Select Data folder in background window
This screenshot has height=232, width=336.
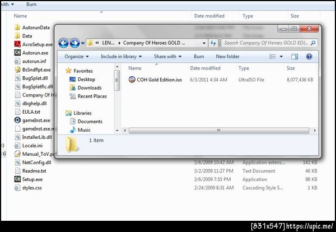tap(24, 36)
